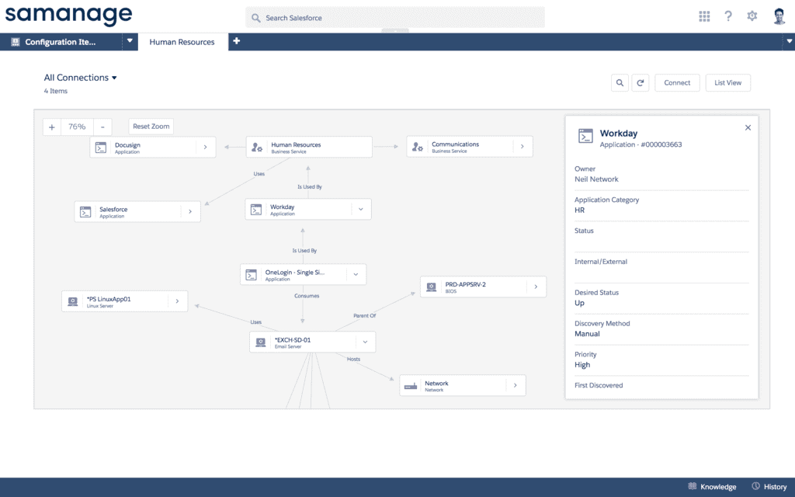795x497 pixels.
Task: Click the EXCH-SD-01 email server icon
Action: [261, 342]
